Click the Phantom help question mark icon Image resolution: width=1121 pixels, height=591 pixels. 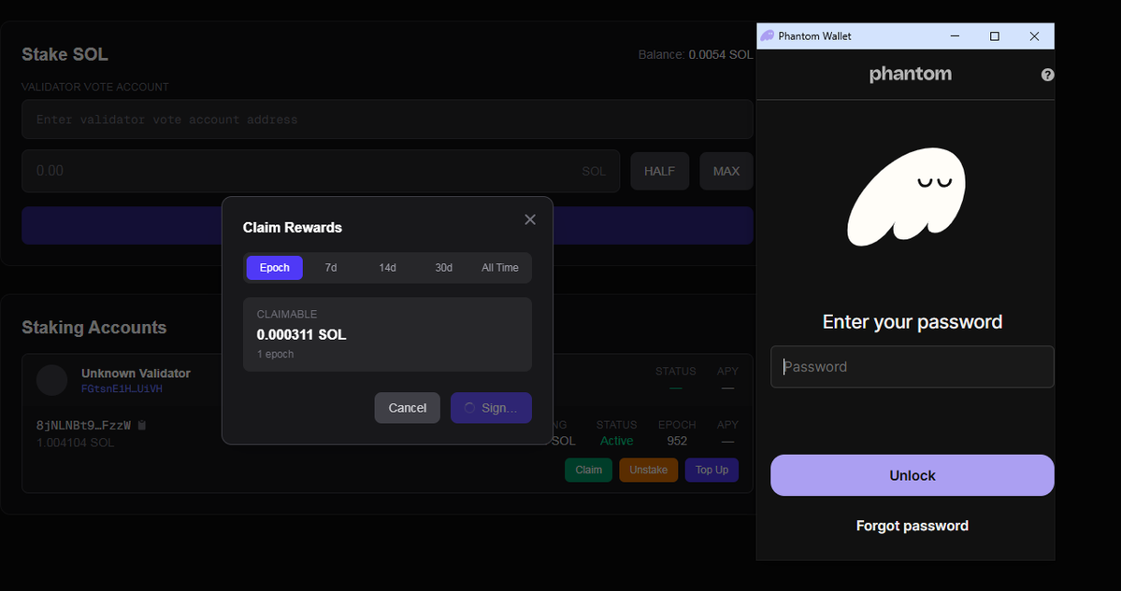(1047, 75)
